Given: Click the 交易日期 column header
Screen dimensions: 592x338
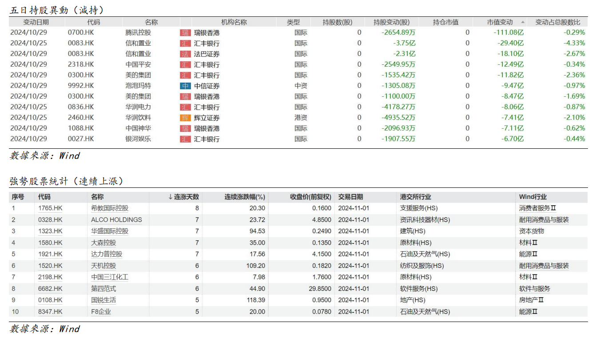Looking at the screenshot, I should 350,197.
